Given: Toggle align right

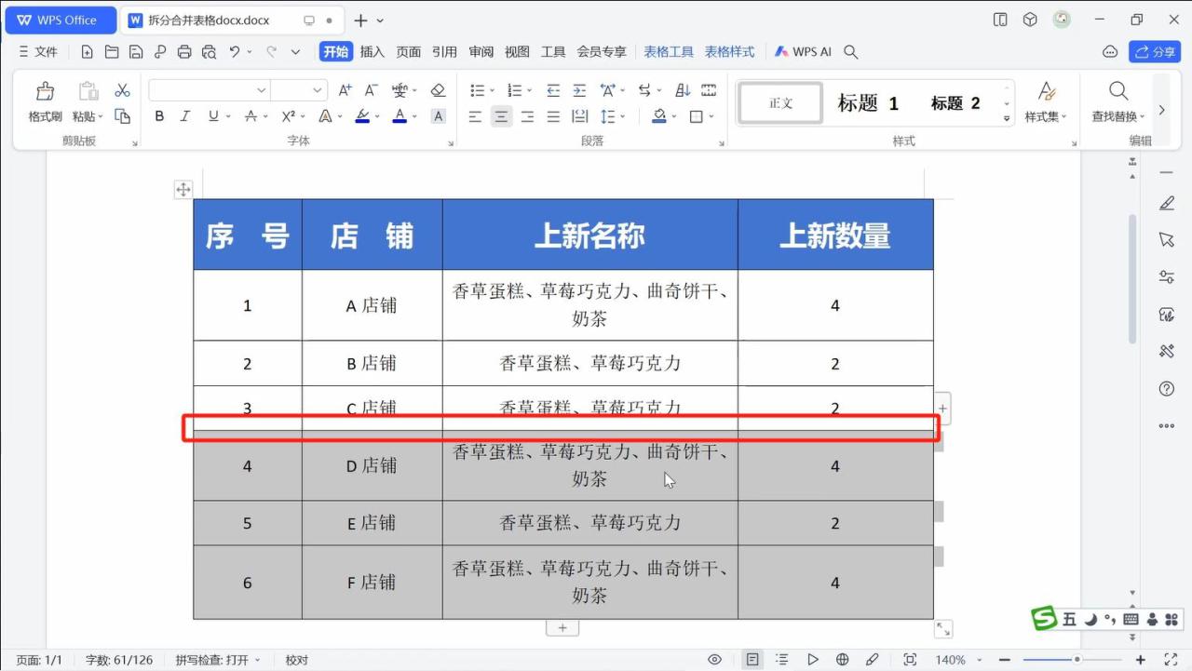Looking at the screenshot, I should [x=527, y=116].
